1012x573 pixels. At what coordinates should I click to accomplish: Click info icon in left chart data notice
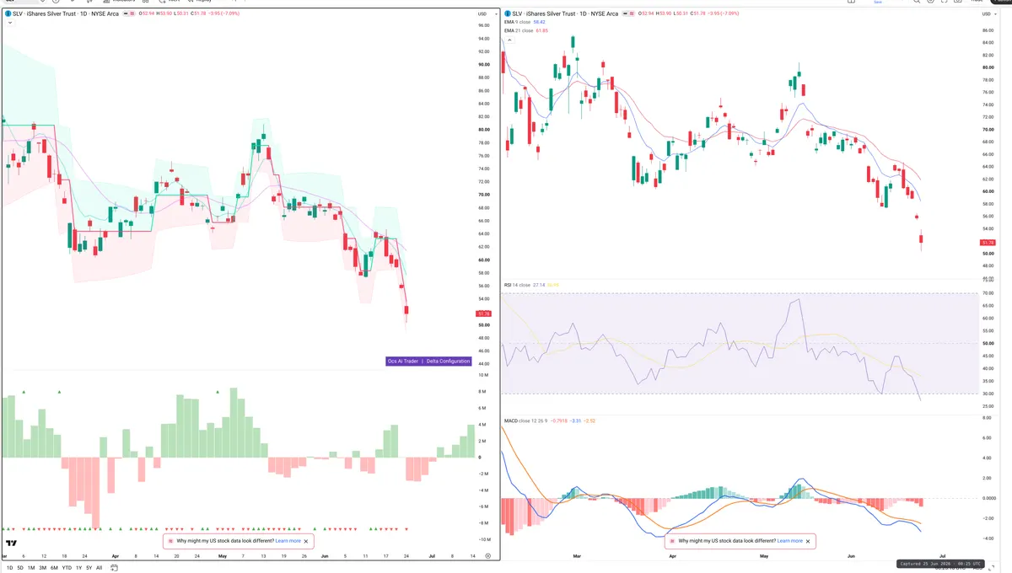point(170,540)
